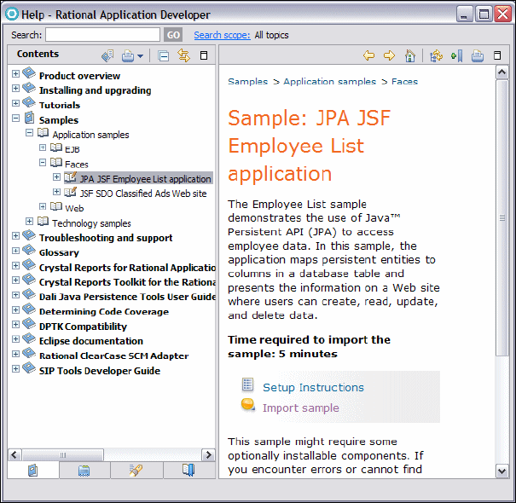Expand the Glossary node
Image resolution: width=516 pixels, height=503 pixels.
tap(15, 251)
